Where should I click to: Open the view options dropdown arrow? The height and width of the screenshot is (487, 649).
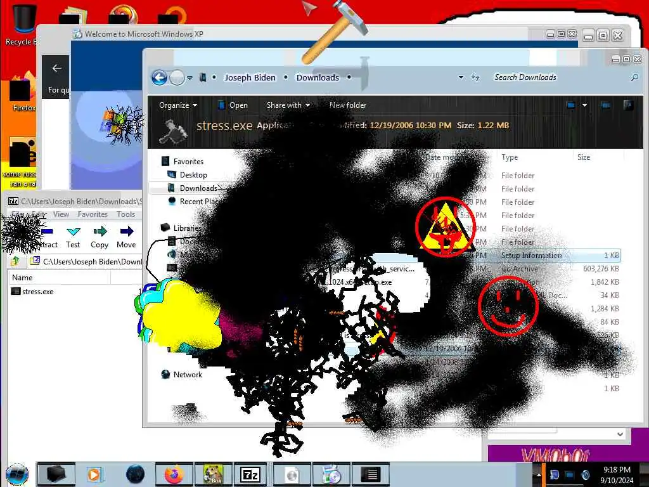click(584, 105)
